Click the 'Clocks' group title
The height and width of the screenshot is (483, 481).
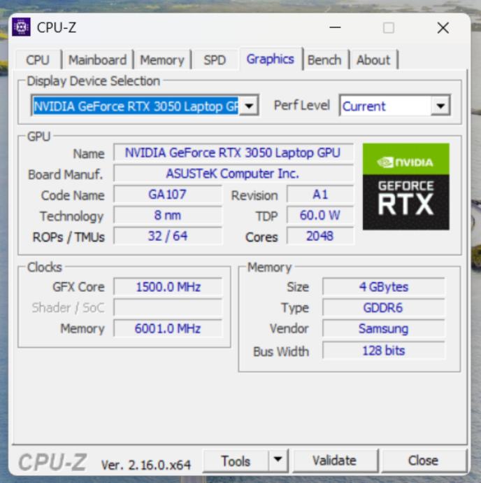[x=45, y=267]
